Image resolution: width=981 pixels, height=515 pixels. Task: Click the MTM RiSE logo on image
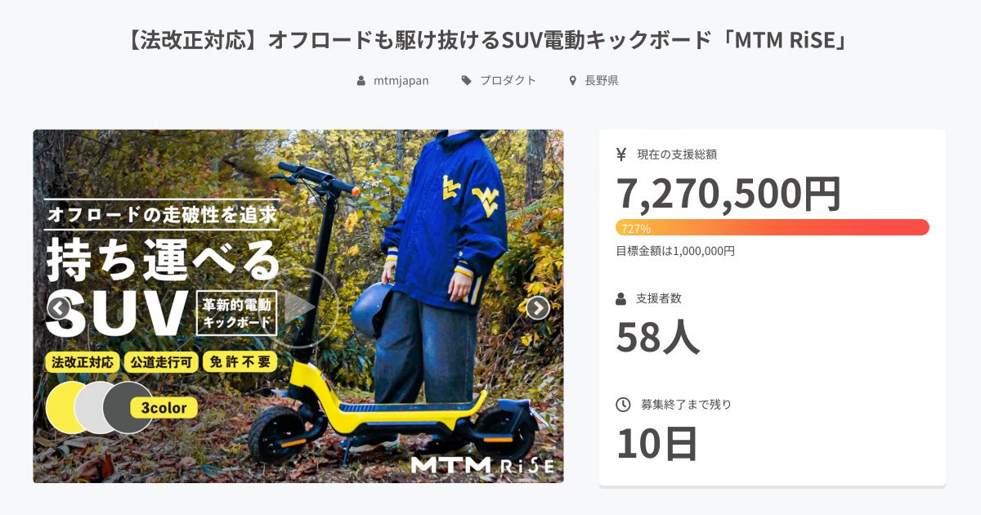coord(482,465)
